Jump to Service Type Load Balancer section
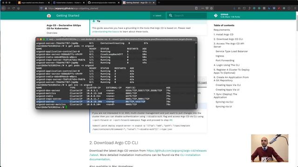The image size is (298, 167). pyautogui.click(x=232, y=51)
